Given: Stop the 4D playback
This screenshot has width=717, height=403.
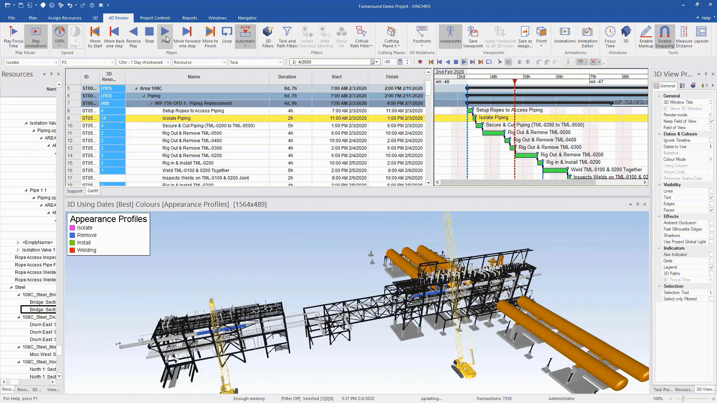Looking at the screenshot, I should (x=149, y=35).
